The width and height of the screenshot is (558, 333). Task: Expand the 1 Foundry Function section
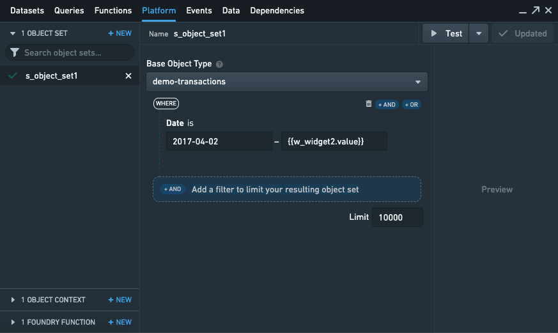(13, 322)
